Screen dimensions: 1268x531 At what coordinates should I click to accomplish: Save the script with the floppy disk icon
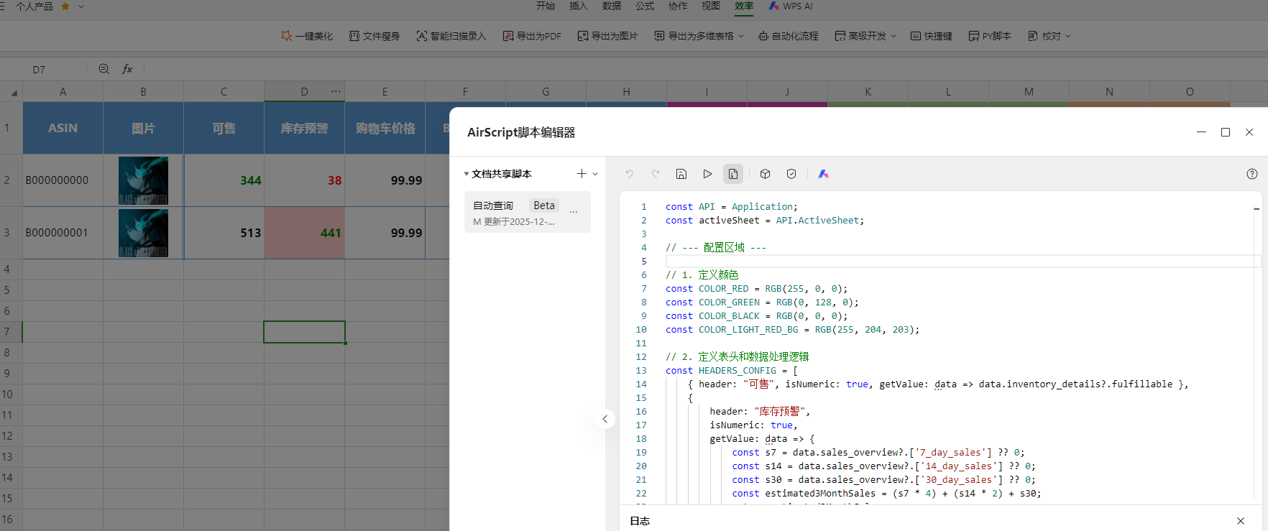tap(681, 174)
